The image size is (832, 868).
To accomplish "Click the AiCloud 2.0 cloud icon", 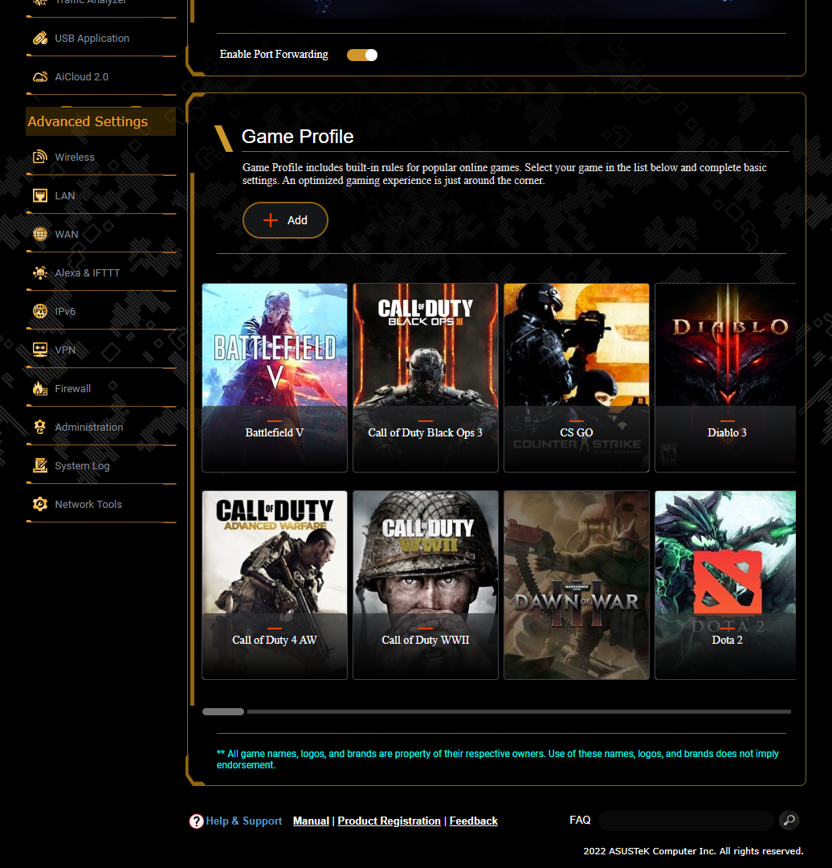I will (x=40, y=77).
